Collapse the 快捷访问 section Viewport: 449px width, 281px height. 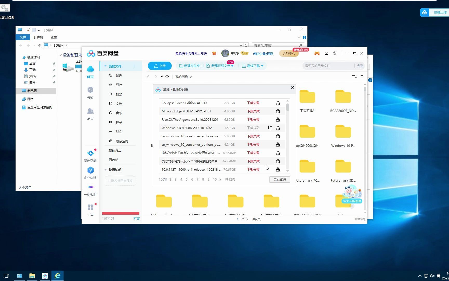105,170
